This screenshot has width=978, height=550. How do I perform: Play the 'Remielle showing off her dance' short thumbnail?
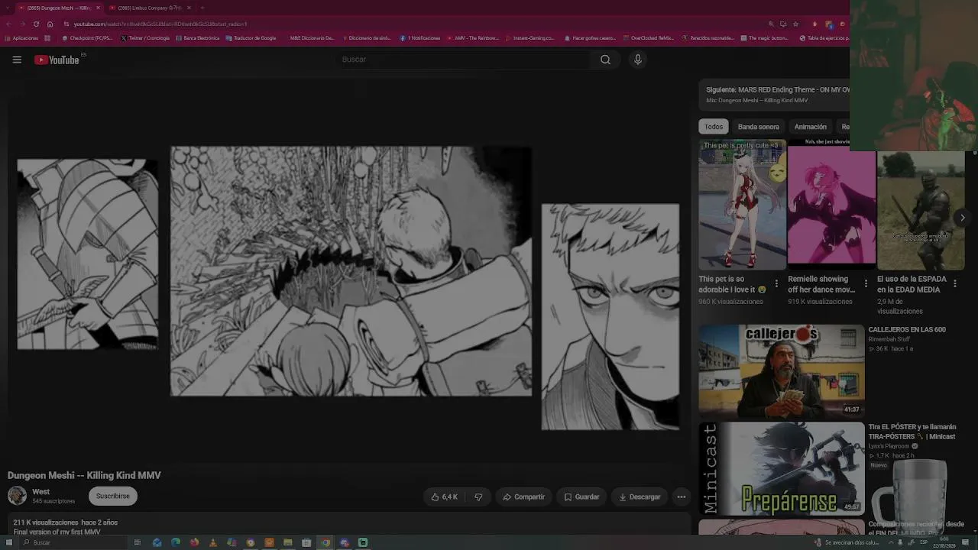coord(831,204)
